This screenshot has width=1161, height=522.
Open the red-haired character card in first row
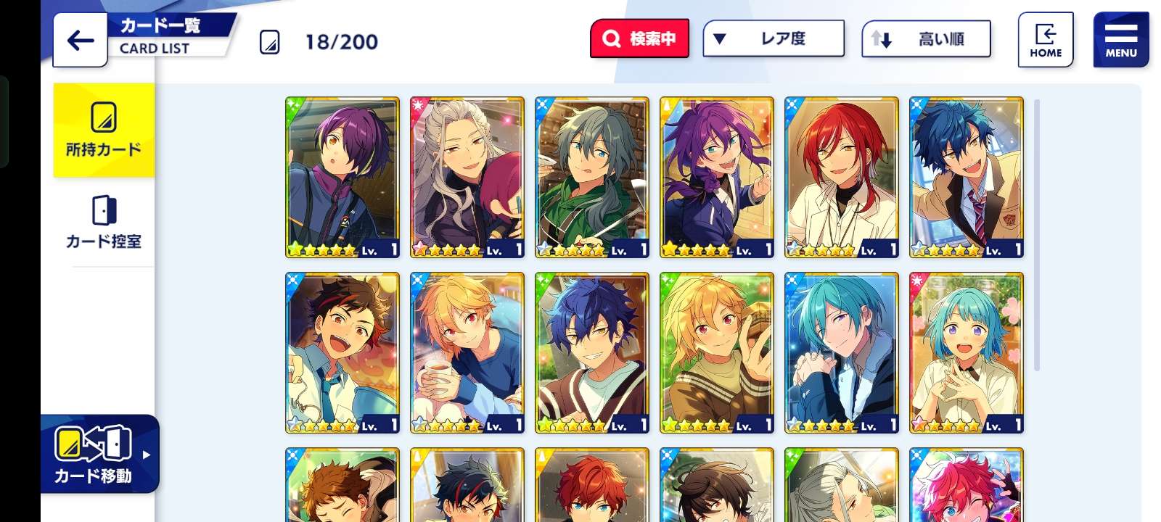pos(842,178)
